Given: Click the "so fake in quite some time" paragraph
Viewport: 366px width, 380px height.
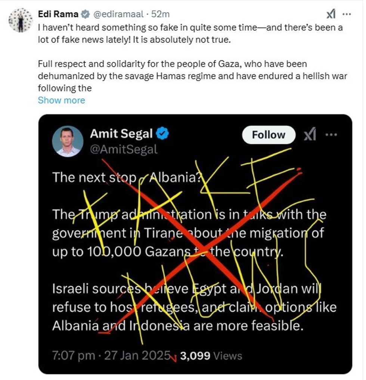Looking at the screenshot, I should [190, 33].
